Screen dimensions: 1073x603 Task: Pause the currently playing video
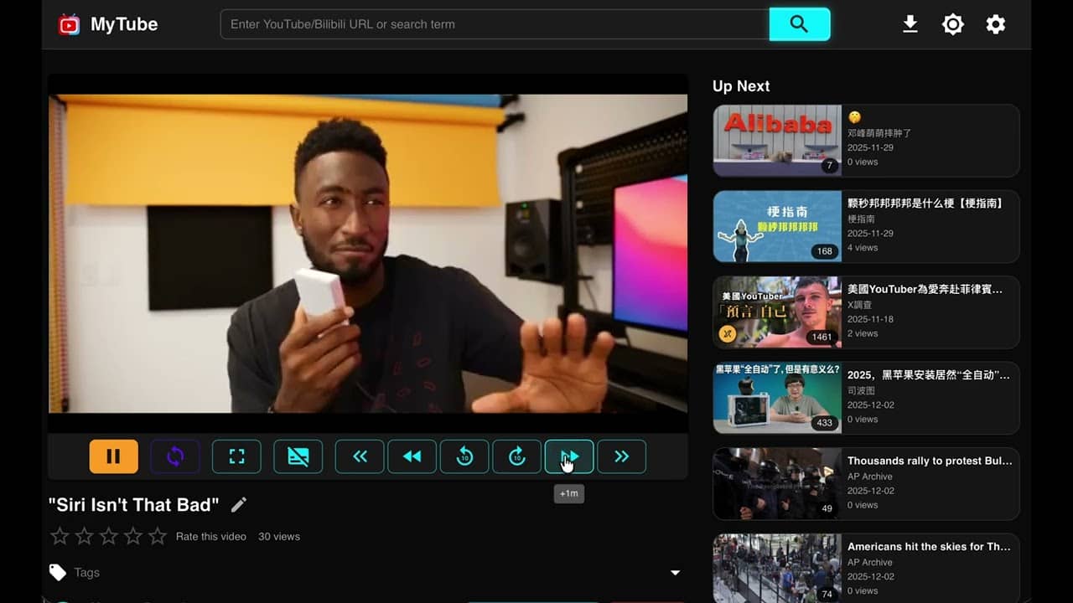(x=113, y=456)
